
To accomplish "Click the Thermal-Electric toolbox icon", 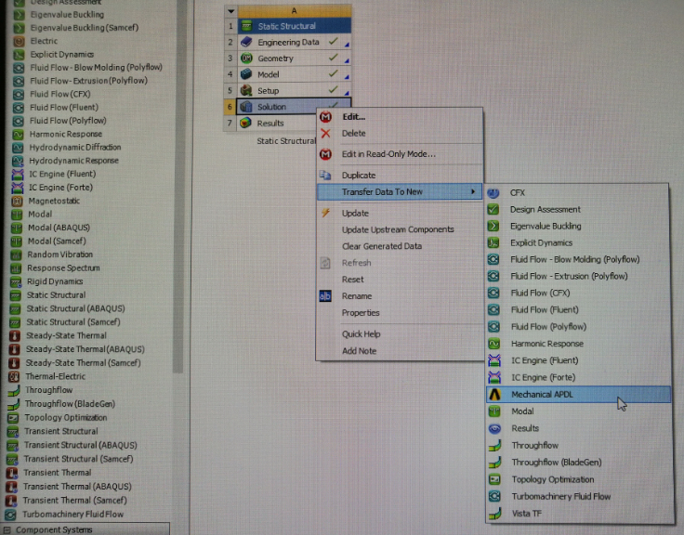I will pos(14,376).
